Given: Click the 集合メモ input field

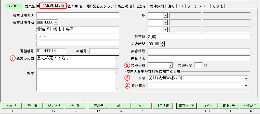Looking at the screenshot, I should click(199, 58).
